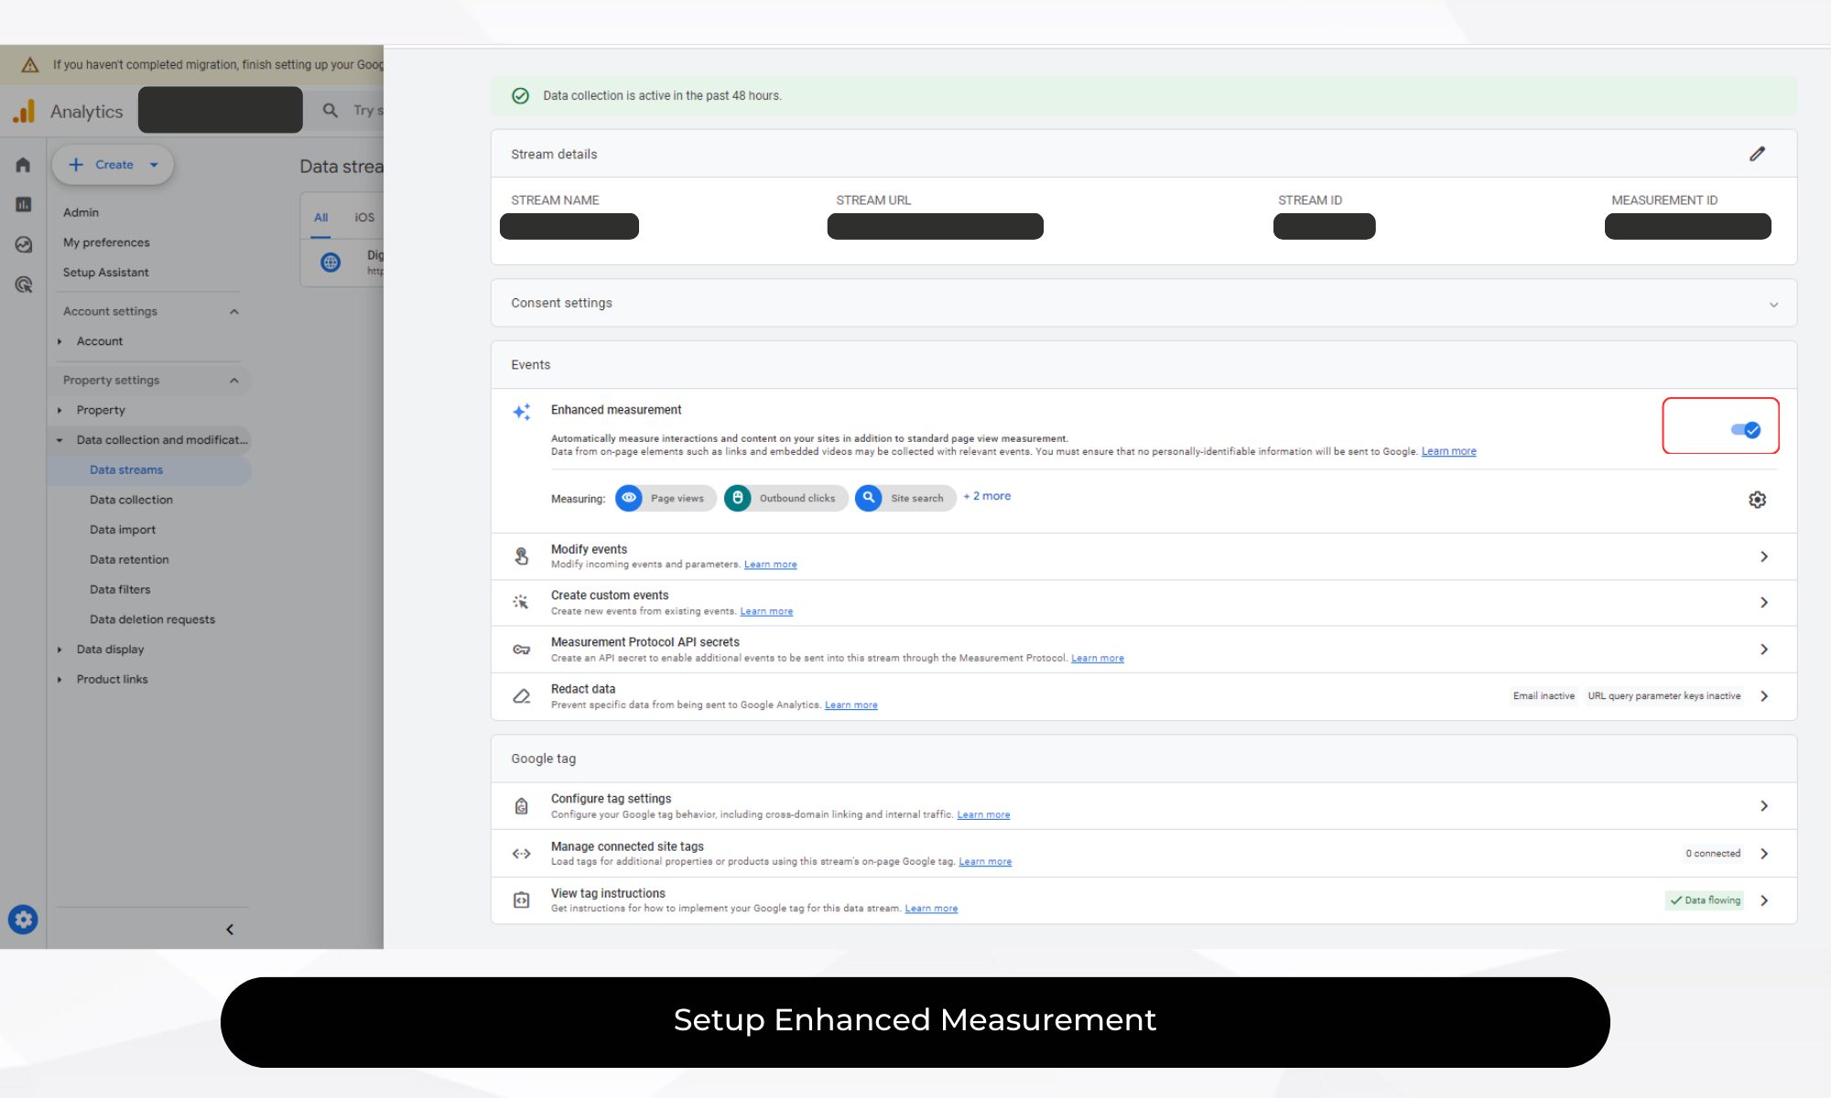1831x1098 pixels.
Task: Open Enhanced measurement settings gear icon
Action: tap(1757, 500)
